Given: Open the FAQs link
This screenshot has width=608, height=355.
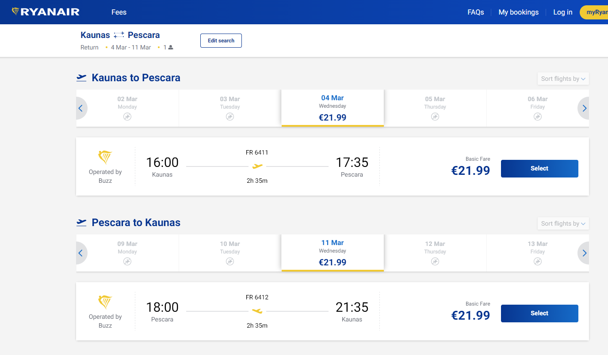Looking at the screenshot, I should coord(475,12).
